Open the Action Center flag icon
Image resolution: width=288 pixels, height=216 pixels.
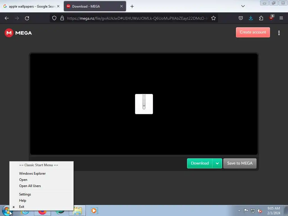tap(246, 211)
